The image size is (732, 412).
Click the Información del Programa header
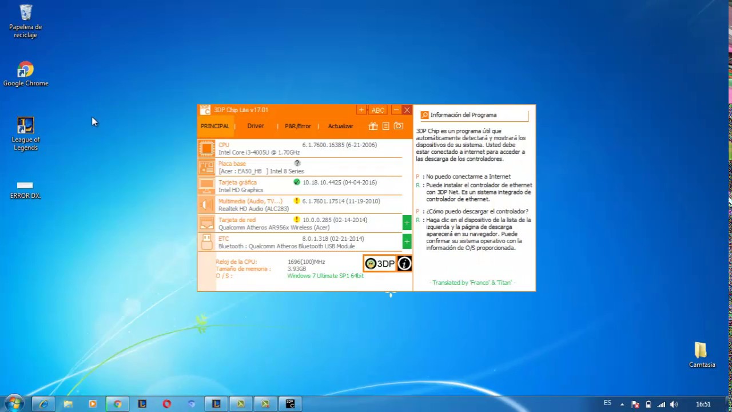click(463, 115)
